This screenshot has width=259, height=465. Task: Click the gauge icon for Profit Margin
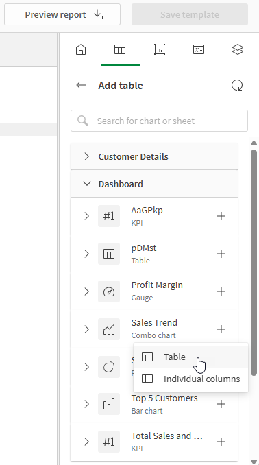pos(109,291)
